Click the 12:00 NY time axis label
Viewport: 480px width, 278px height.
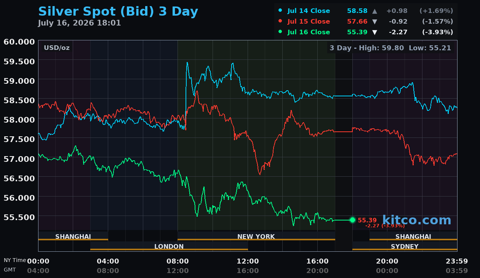pyautogui.click(x=248, y=261)
